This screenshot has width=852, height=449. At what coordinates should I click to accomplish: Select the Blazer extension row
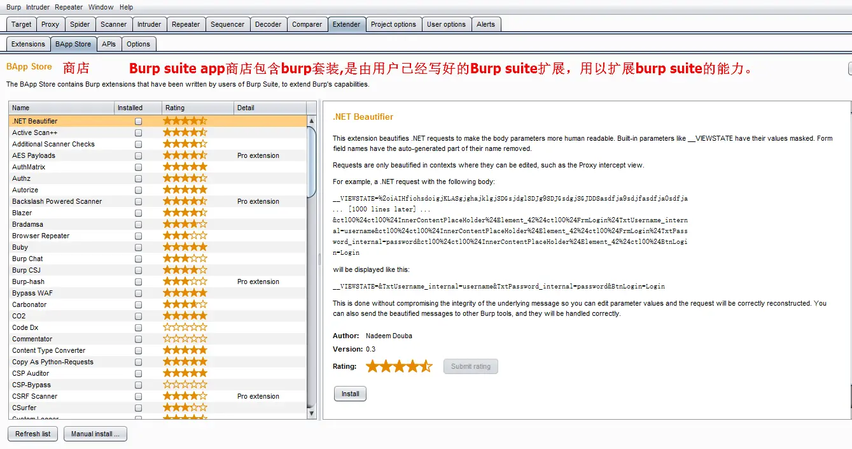(x=158, y=213)
